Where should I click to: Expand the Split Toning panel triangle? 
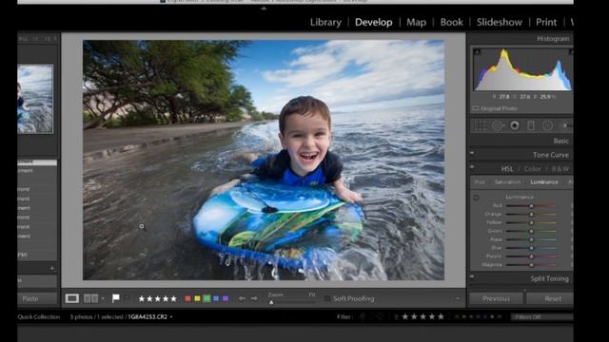(472, 276)
